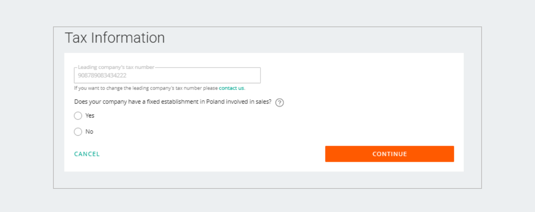Click the fixed establishment in Poland question text
This screenshot has width=535, height=212.
(173, 102)
